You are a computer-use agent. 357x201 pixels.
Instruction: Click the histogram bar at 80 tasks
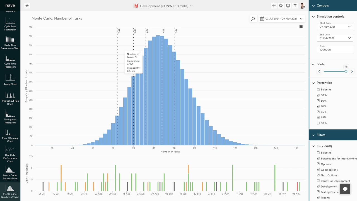154,91
